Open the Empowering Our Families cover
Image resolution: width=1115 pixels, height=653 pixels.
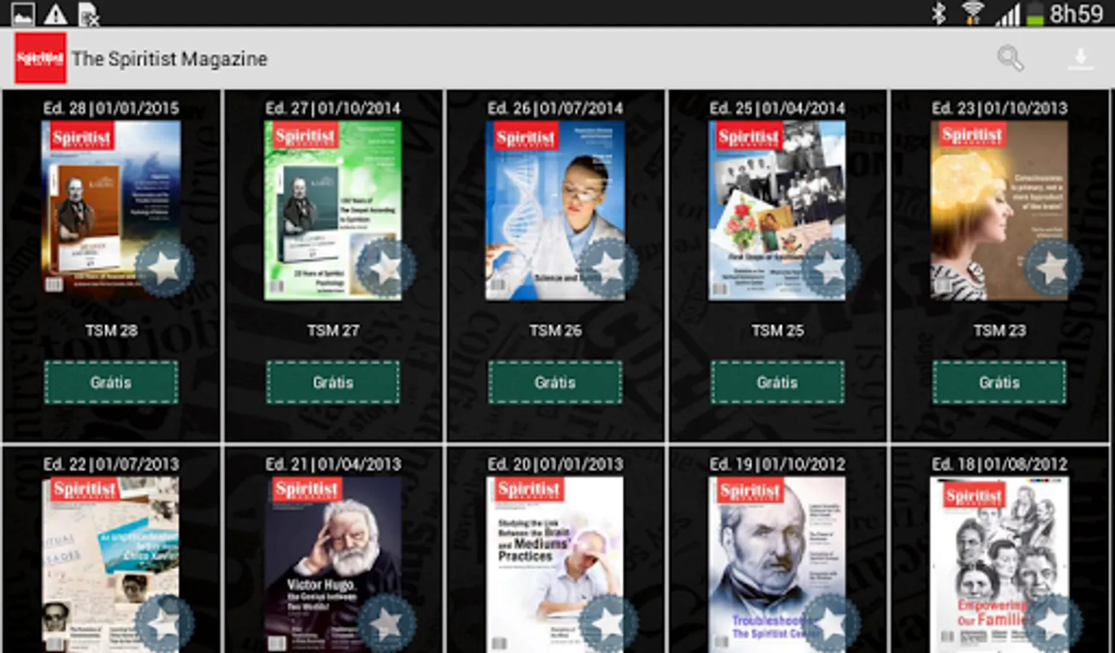click(1000, 564)
